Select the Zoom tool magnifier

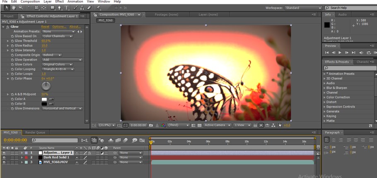coord(21,8)
